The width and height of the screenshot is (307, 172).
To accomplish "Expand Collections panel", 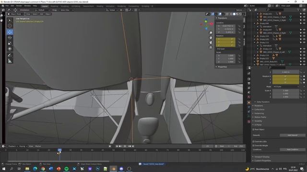I will coord(259,109).
